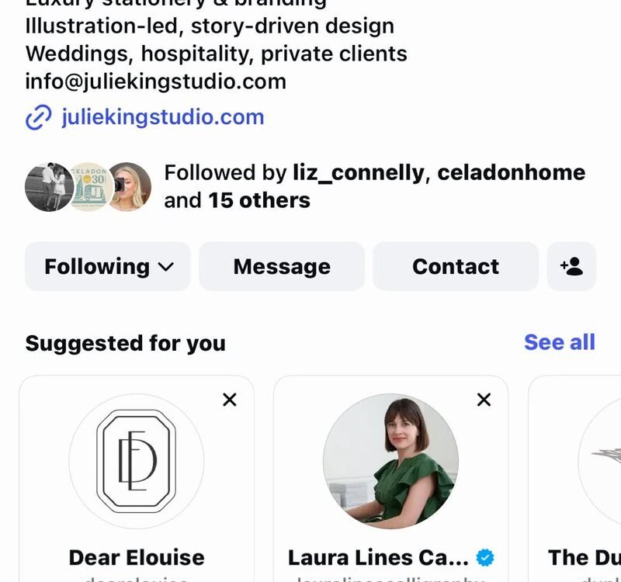Screen dimensions: 621x582
Task: Tap the chain link icon
Action: click(38, 118)
